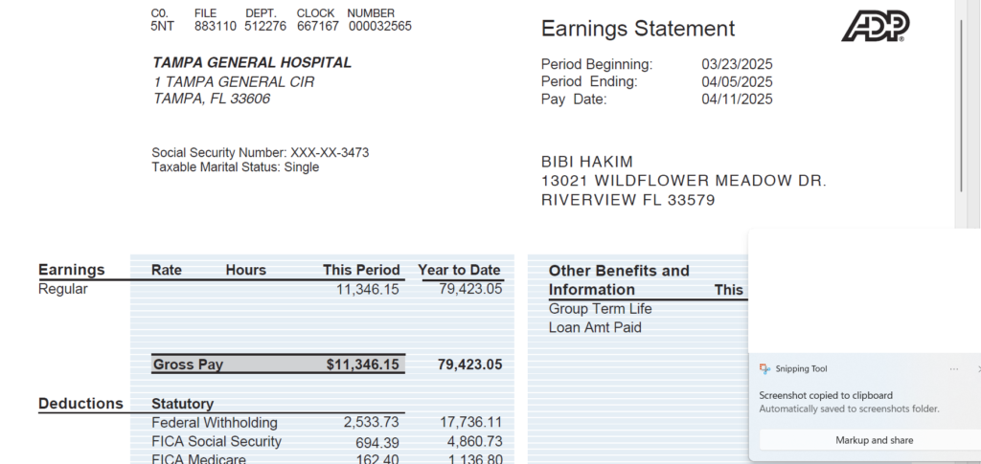
Task: Click the Period Beginning date 03/23/2025
Action: click(737, 64)
